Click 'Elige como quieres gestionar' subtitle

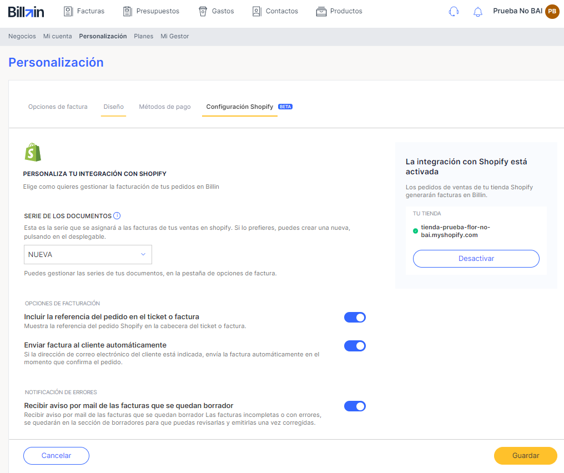tap(121, 187)
